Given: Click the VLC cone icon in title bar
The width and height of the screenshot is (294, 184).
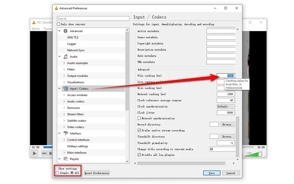Looking at the screenshot, I should (56, 8).
